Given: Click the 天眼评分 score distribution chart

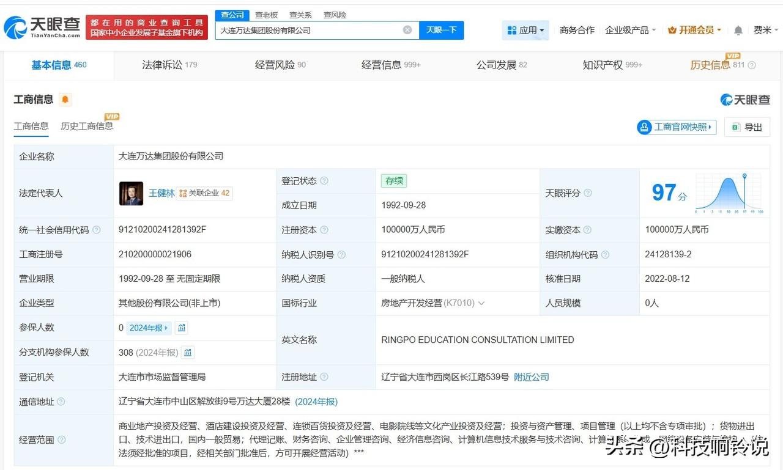Looking at the screenshot, I should pos(729,193).
